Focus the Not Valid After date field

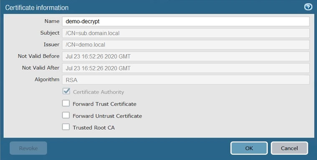[x=185, y=68]
